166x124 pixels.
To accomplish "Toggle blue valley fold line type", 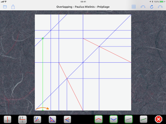I will (113, 119).
